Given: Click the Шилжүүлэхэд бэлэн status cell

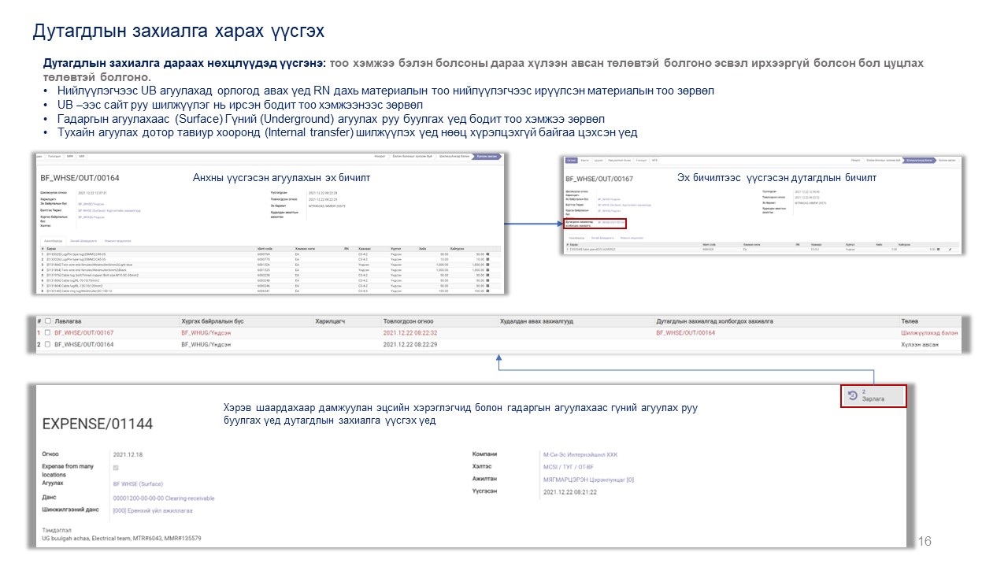Looking at the screenshot, I should 929,333.
